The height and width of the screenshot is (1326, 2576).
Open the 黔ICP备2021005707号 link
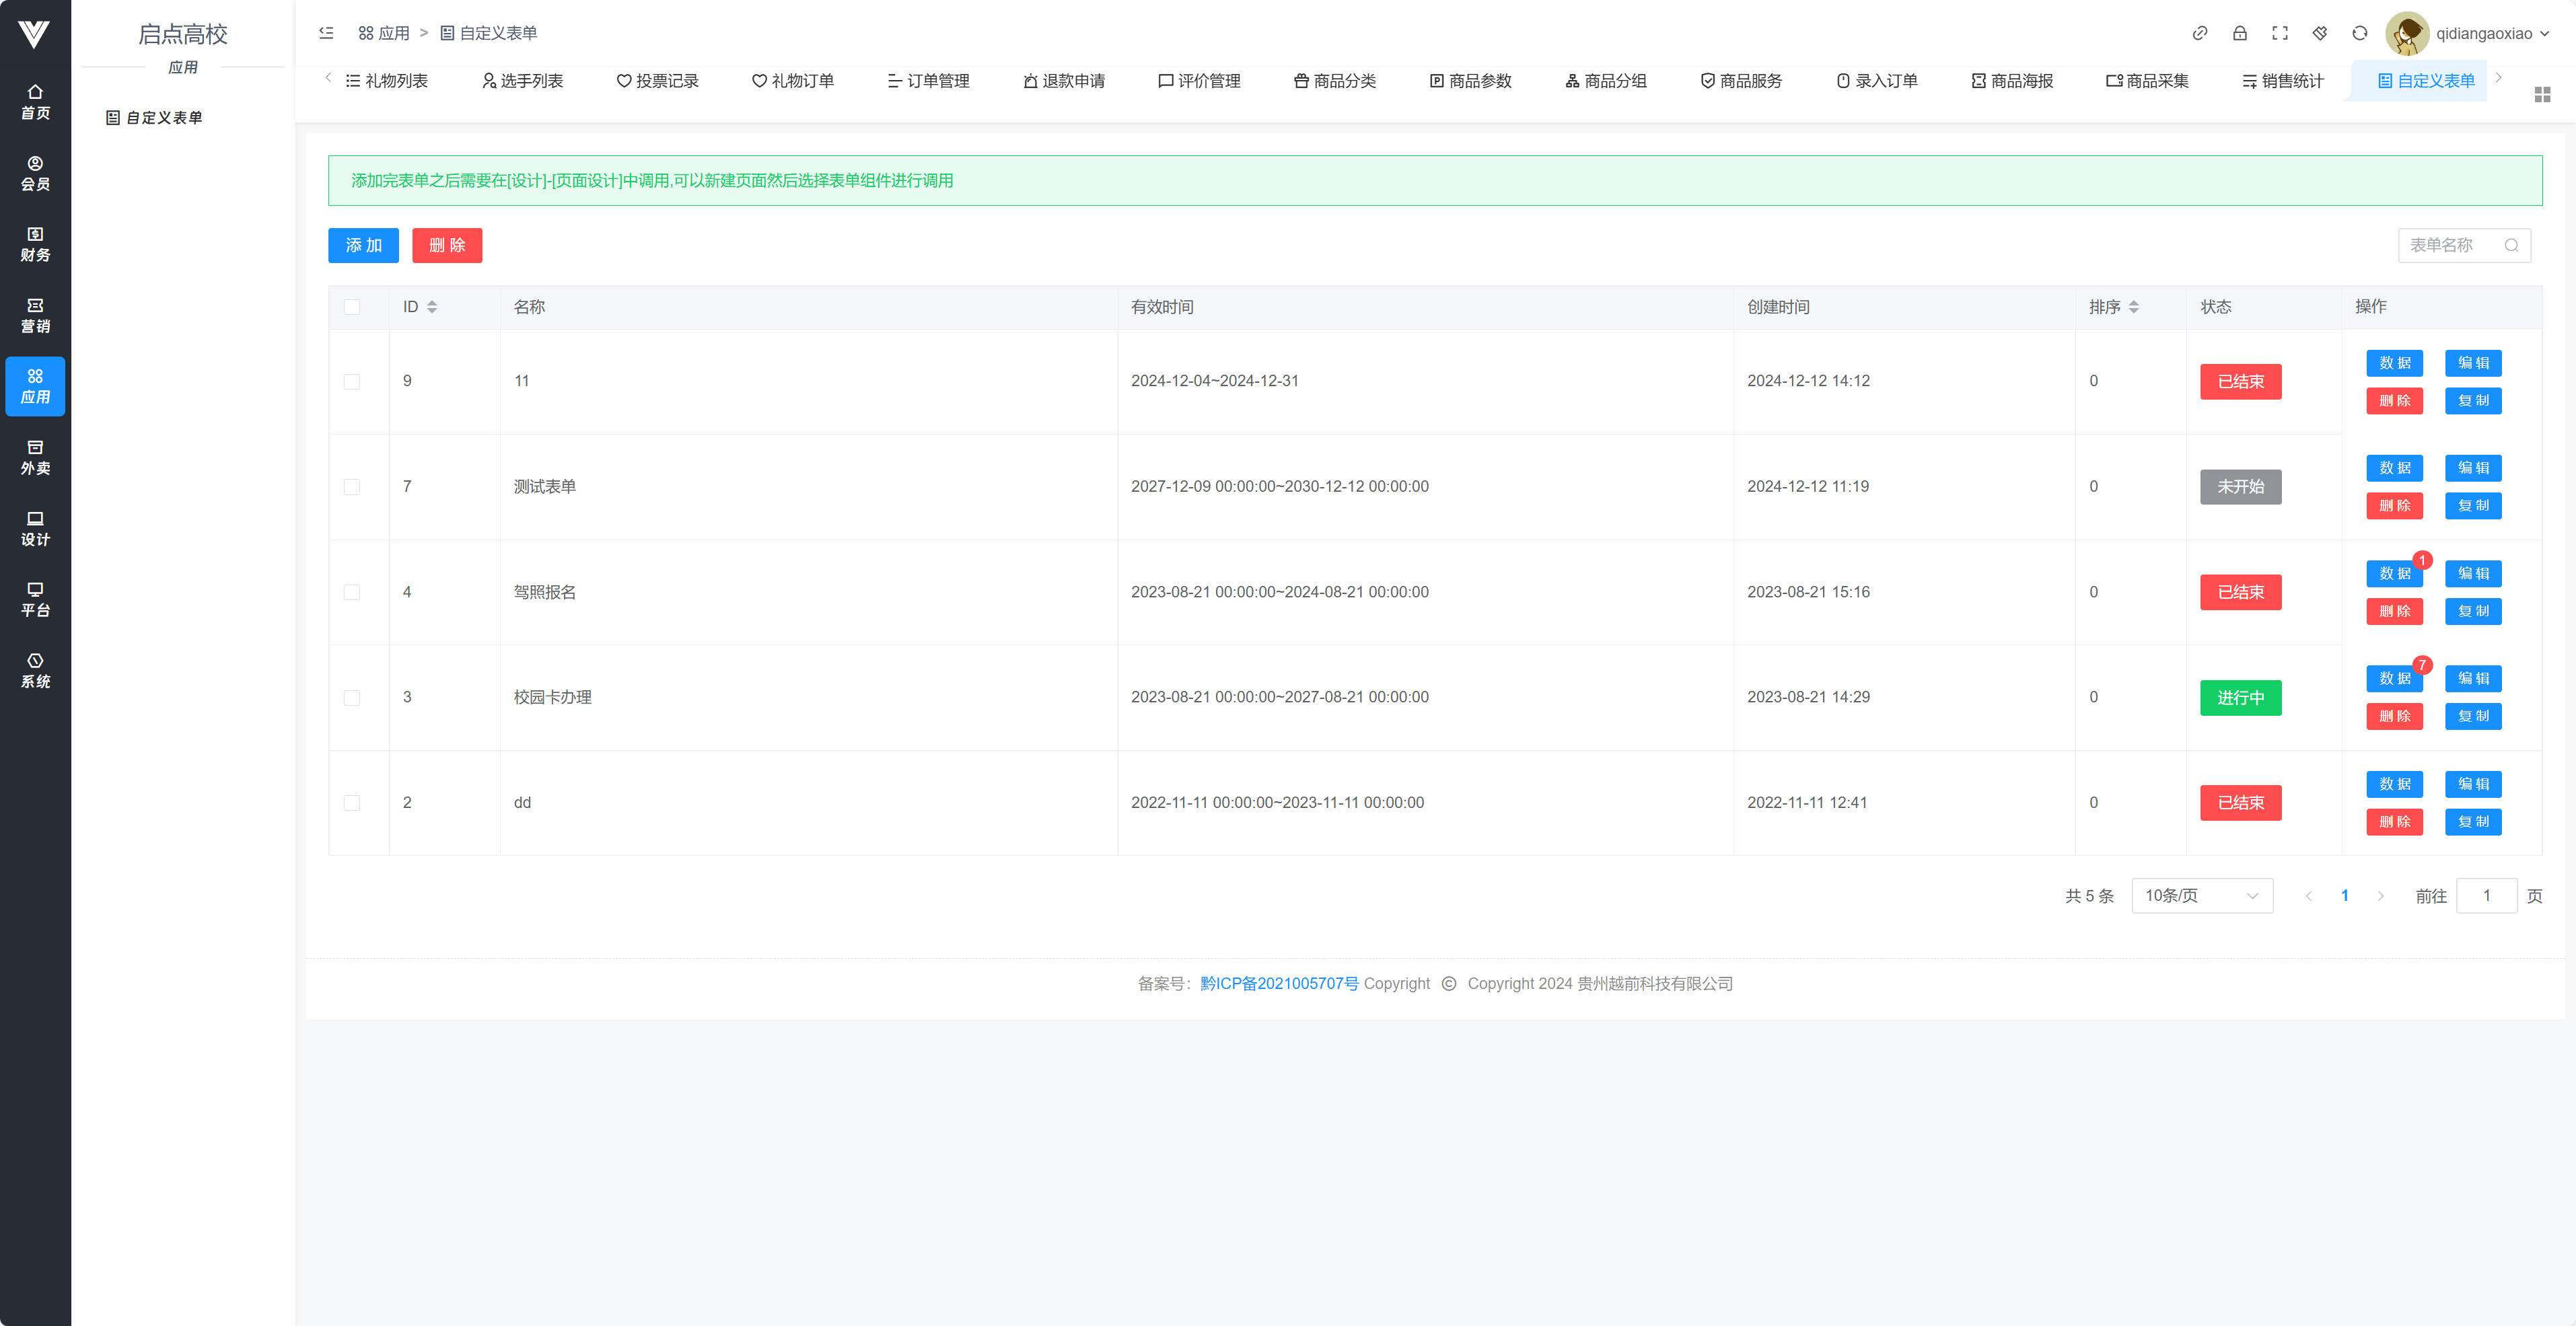point(1278,984)
